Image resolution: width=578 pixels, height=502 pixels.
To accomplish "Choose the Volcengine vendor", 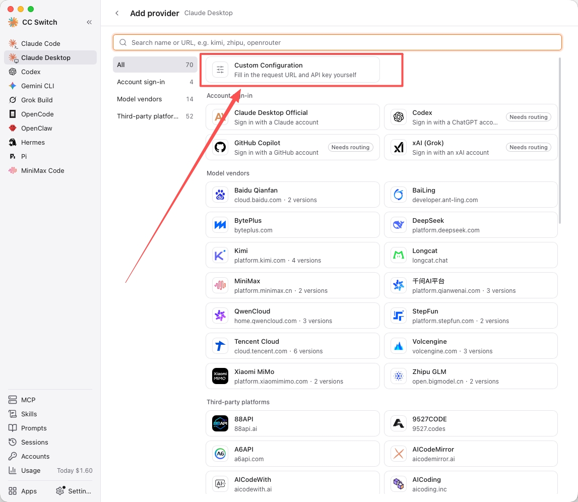I will [x=471, y=346].
